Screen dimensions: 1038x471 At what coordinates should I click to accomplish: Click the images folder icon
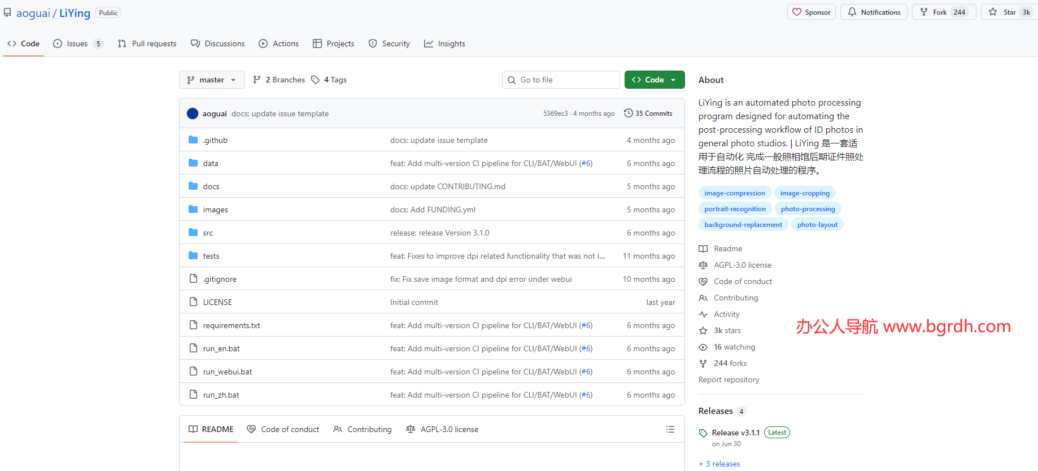coord(193,210)
